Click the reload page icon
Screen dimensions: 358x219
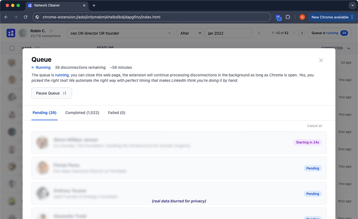pyautogui.click(x=25, y=17)
